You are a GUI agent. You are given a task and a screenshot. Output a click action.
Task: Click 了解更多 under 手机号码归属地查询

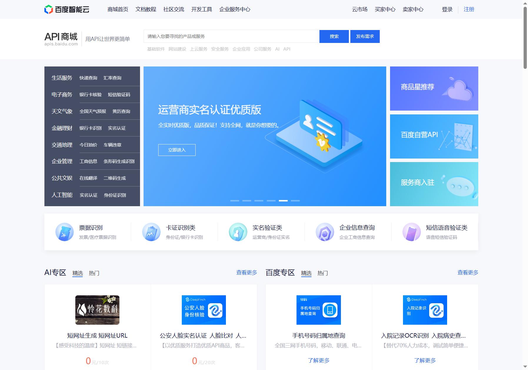point(319,361)
